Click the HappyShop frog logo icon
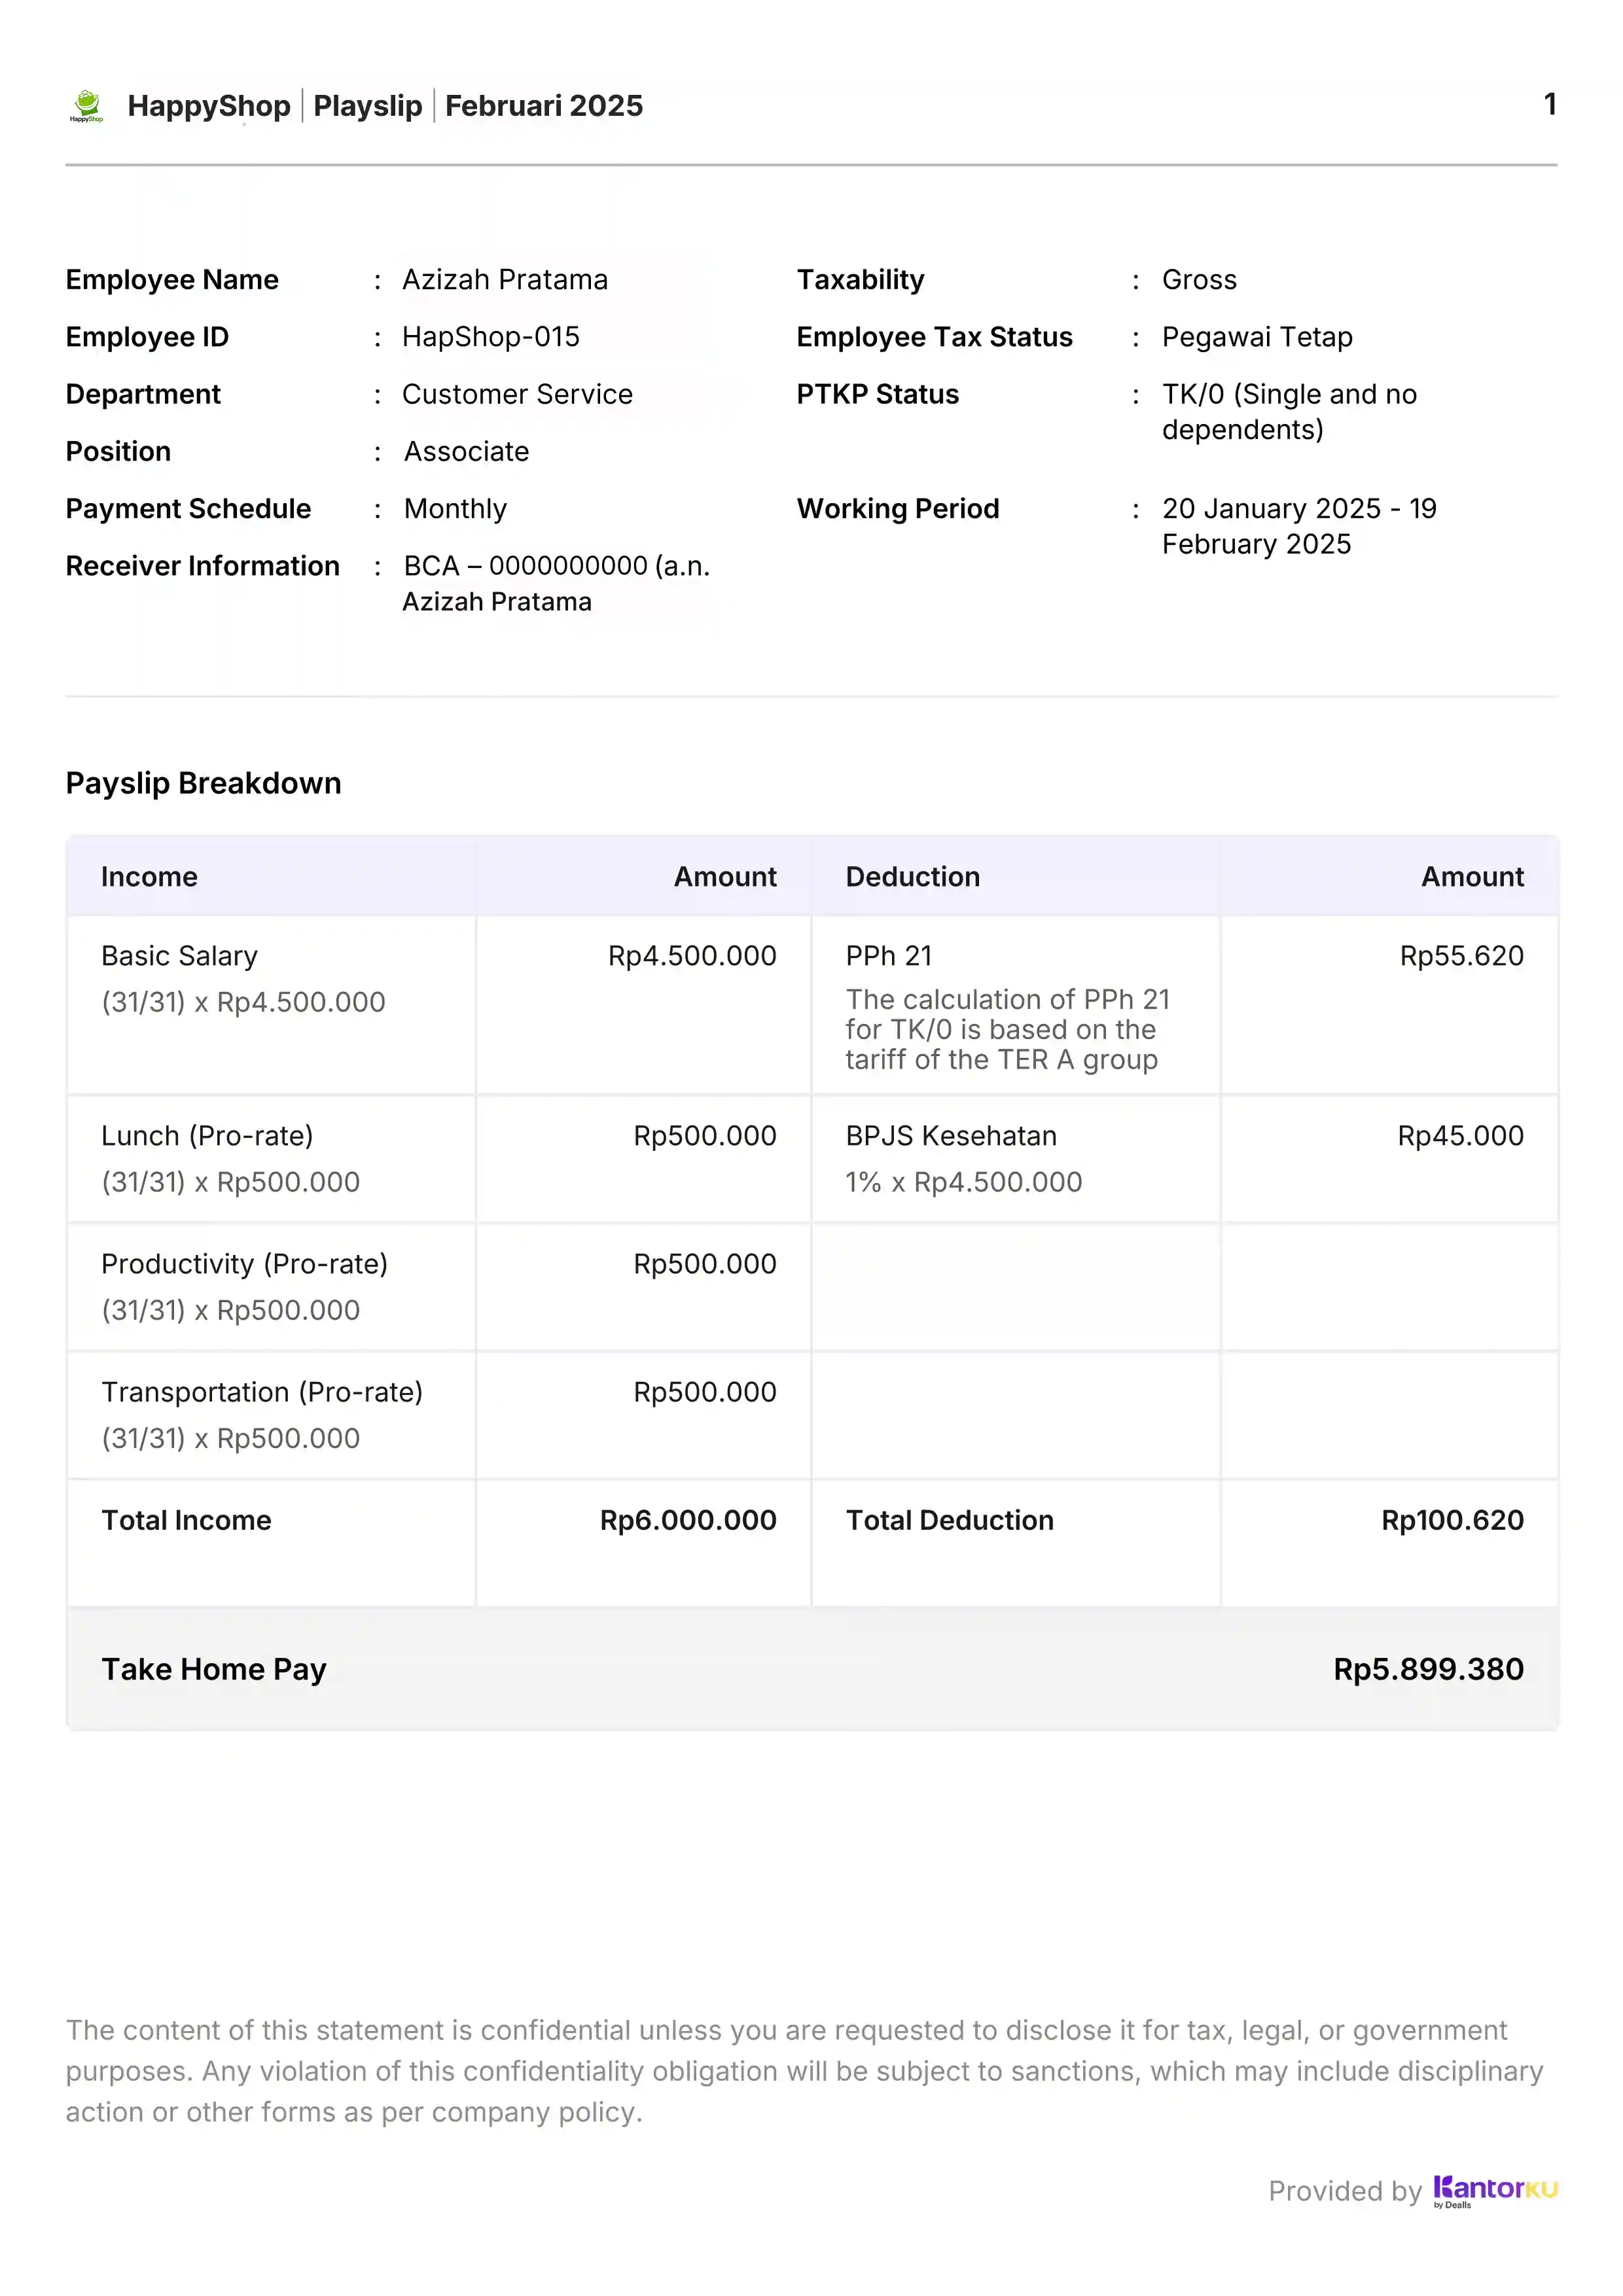This screenshot has height=2296, width=1623. (87, 105)
